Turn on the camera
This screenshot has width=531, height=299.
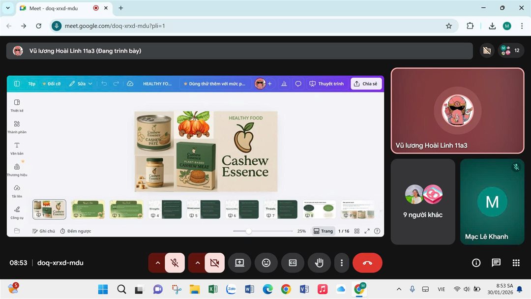pyautogui.click(x=214, y=263)
